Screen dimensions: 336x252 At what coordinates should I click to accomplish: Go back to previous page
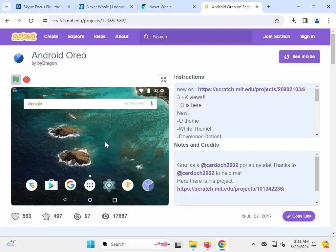[7, 21]
